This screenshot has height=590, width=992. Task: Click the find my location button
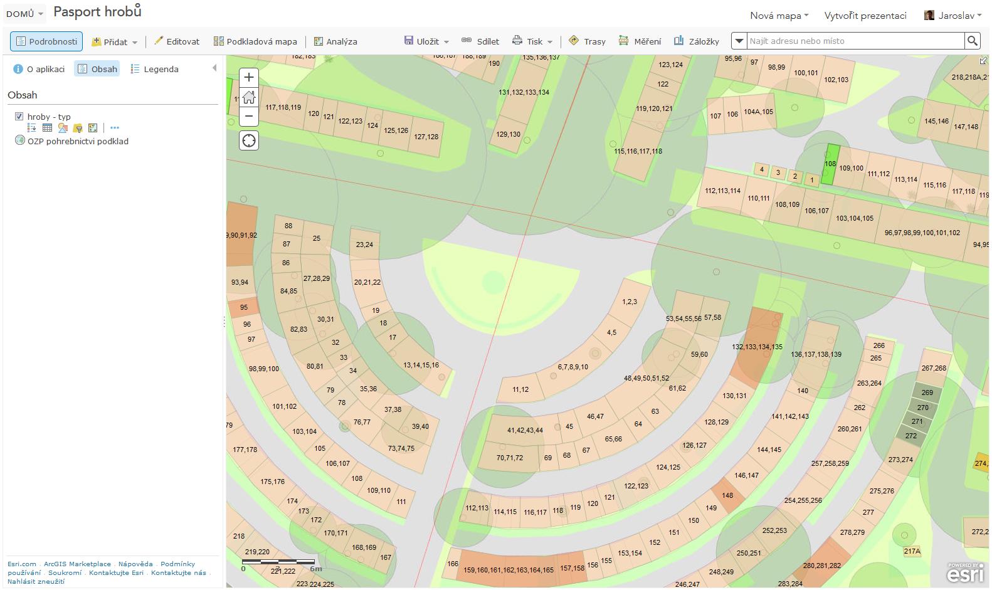[249, 140]
